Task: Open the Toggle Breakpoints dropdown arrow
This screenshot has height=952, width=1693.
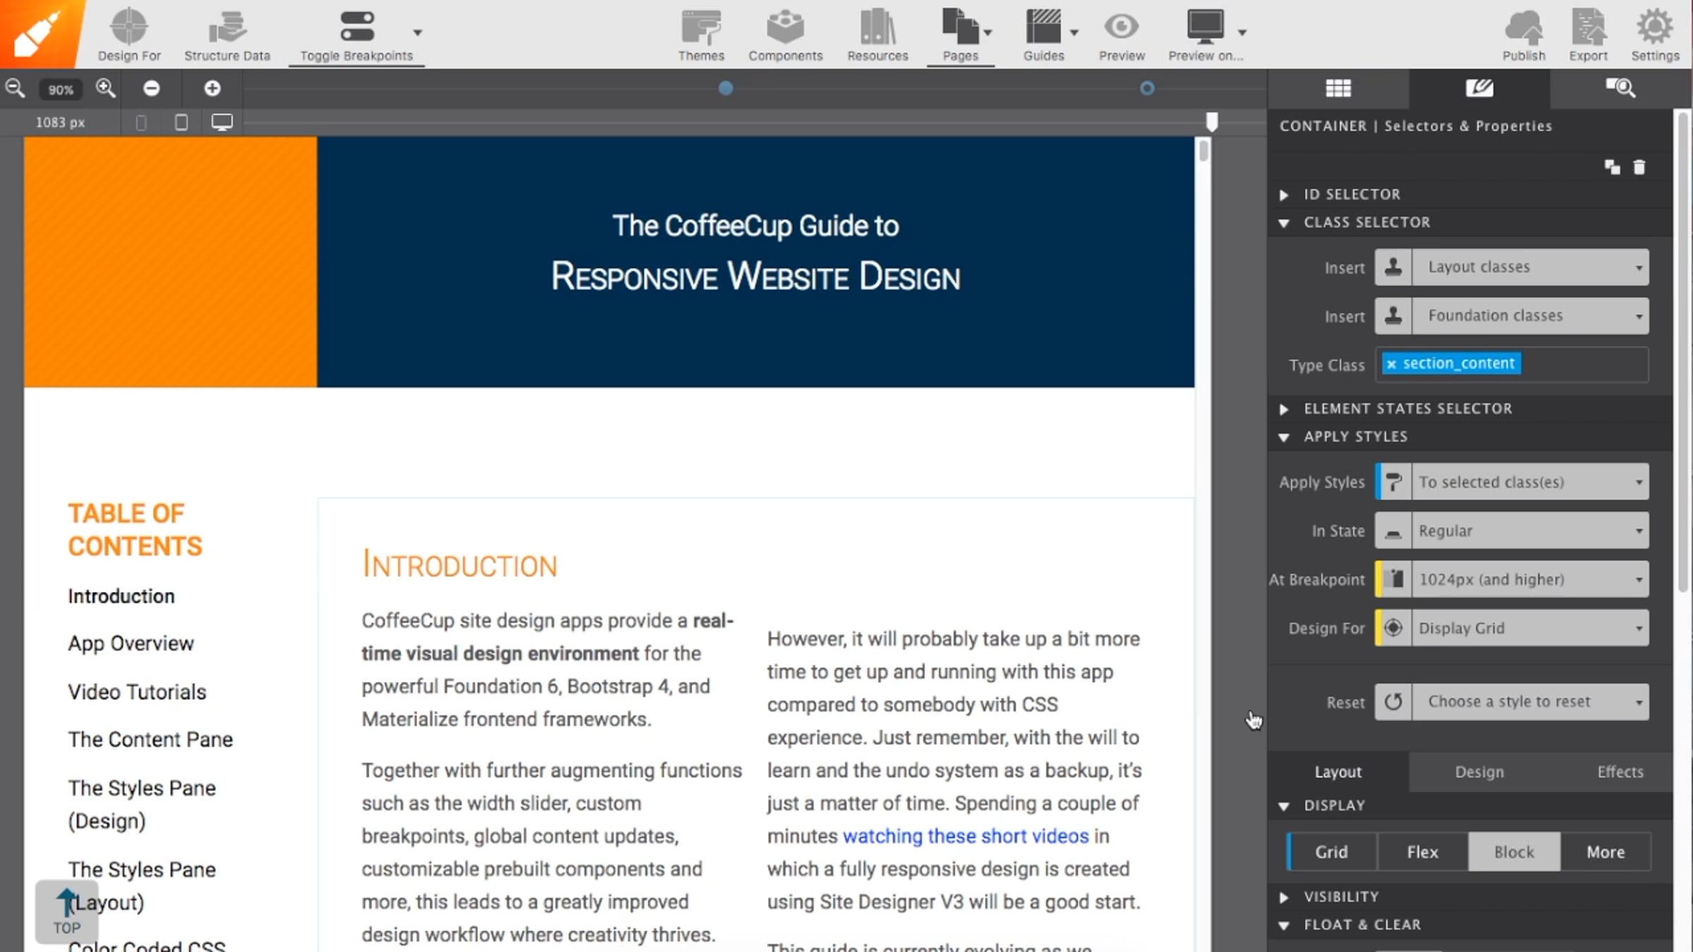Action: (x=418, y=32)
